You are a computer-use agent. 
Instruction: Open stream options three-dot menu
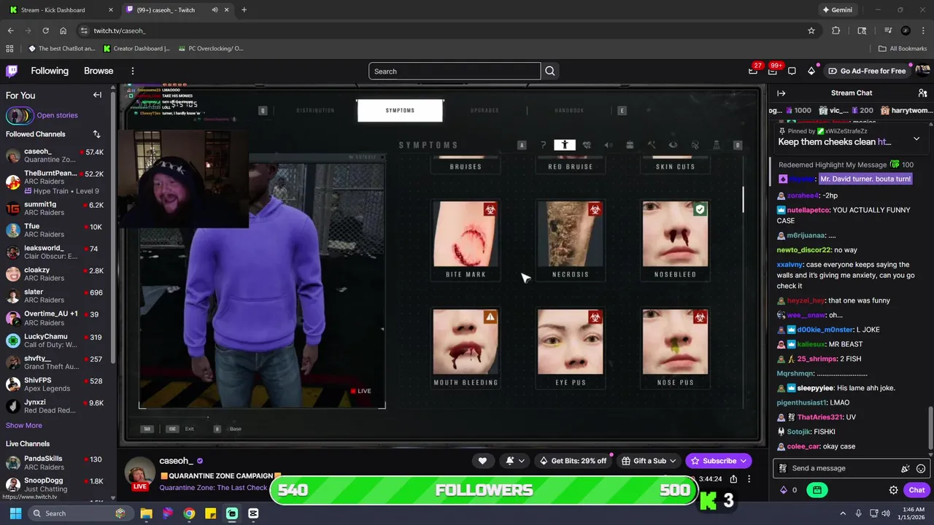click(x=749, y=479)
